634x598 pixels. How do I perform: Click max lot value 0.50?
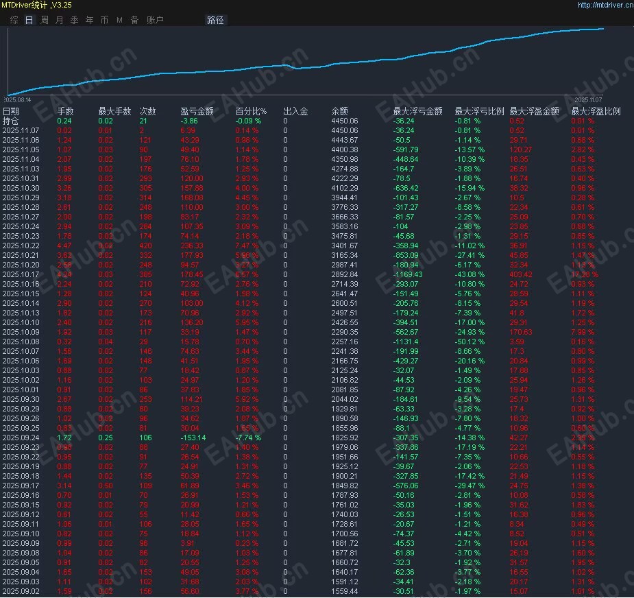coord(106,486)
